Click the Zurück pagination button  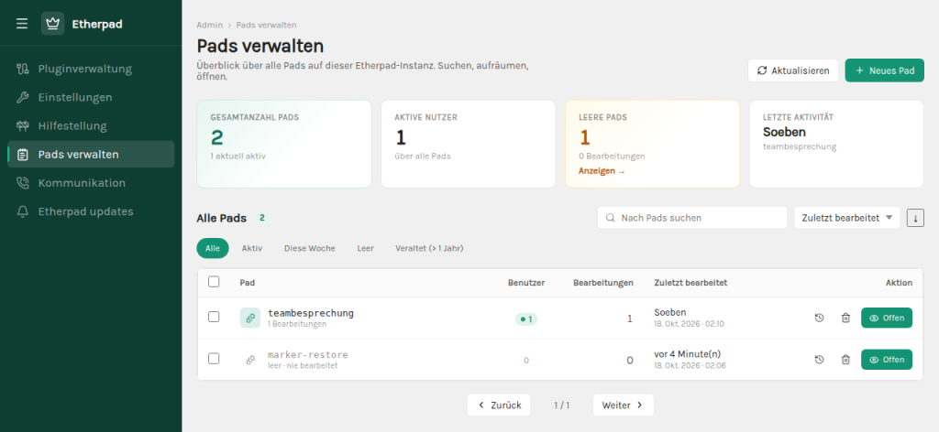(500, 405)
